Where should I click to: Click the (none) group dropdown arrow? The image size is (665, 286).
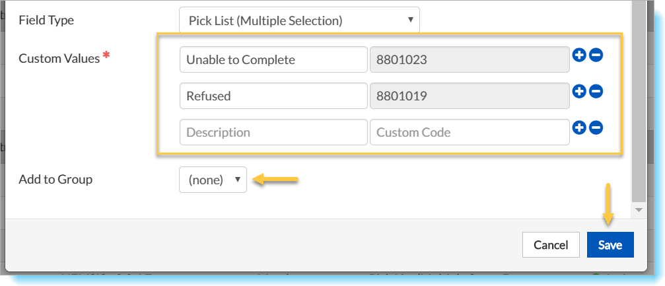(x=238, y=180)
